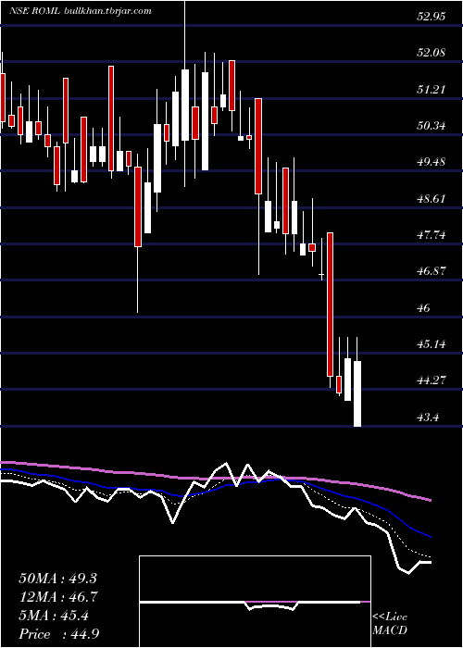
Task: Click the 49.48 price axis label
Action: pyautogui.click(x=432, y=162)
